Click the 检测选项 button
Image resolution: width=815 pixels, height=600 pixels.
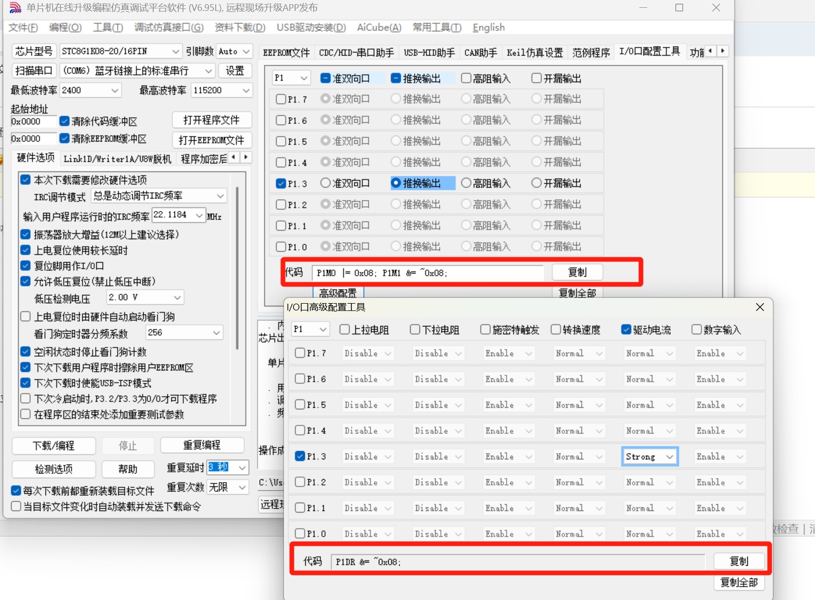pyautogui.click(x=54, y=469)
